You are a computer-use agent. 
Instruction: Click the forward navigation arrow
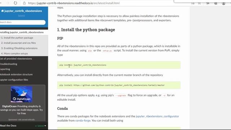tap(8, 3)
